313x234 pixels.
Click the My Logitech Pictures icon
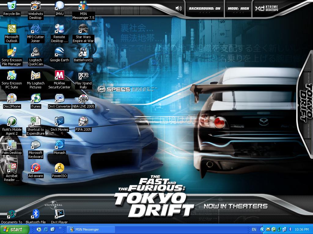(35, 80)
